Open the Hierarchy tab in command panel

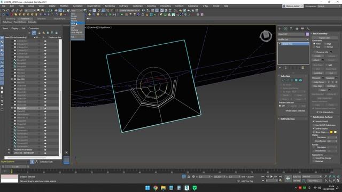pyautogui.click(x=291, y=29)
